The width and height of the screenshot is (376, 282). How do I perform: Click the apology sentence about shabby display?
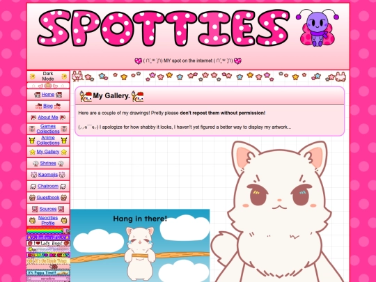click(x=185, y=127)
